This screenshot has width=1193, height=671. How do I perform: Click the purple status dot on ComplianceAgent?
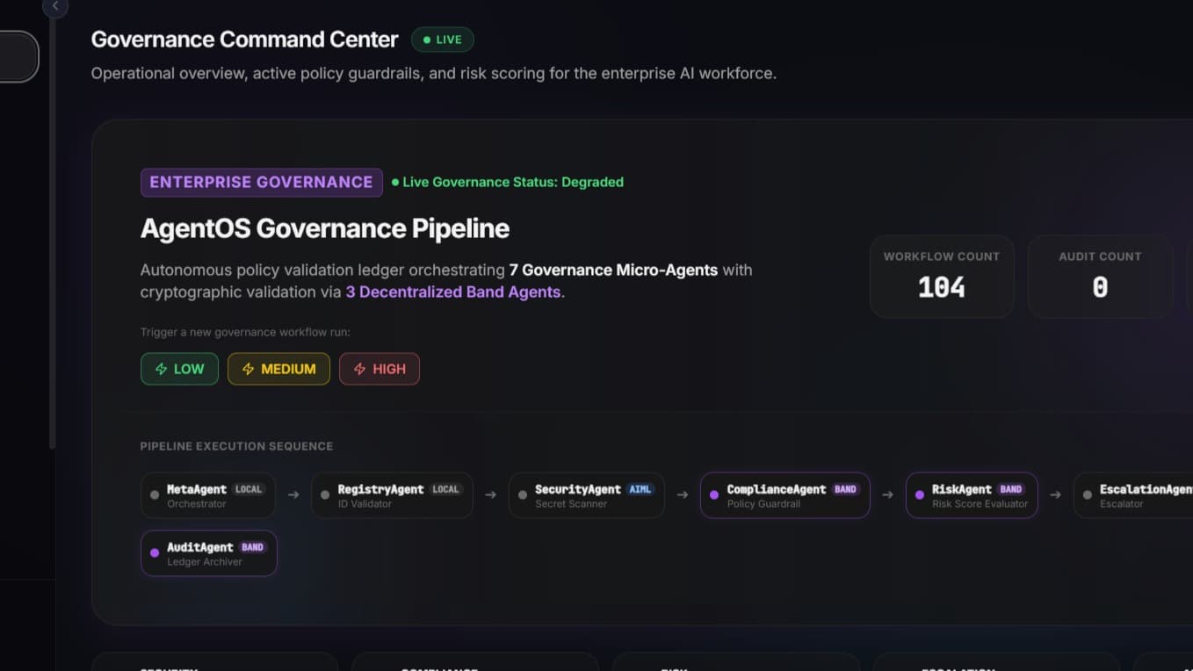pos(714,495)
